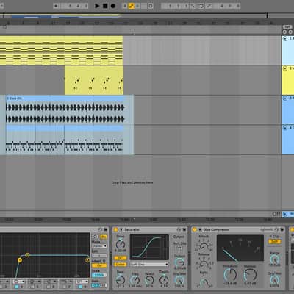Click the Saturator save preset icon

click(x=184, y=229)
